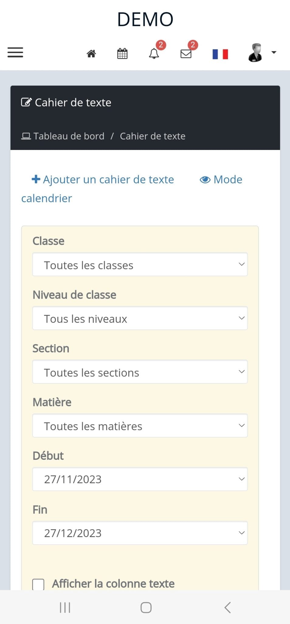Open messages via the envelope icon
Image resolution: width=290 pixels, height=624 pixels.
tap(186, 53)
